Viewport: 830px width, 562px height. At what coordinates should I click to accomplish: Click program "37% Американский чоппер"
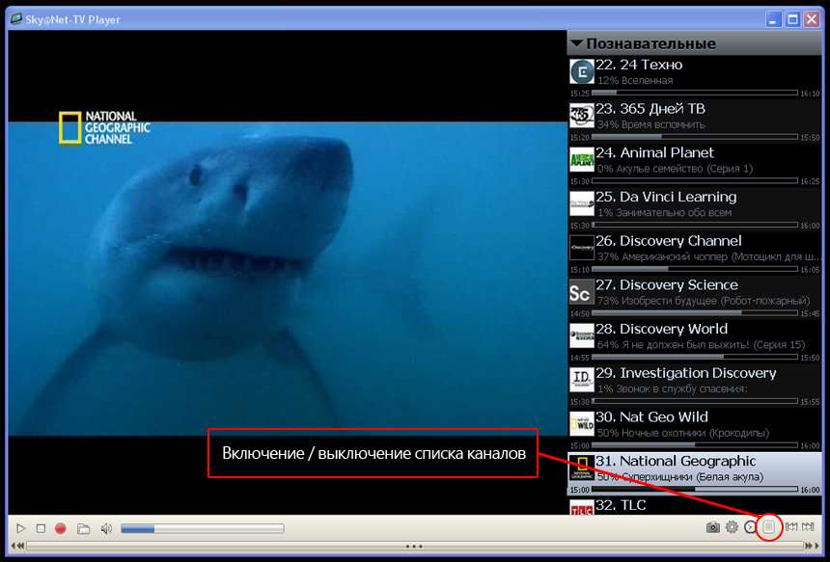point(708,257)
